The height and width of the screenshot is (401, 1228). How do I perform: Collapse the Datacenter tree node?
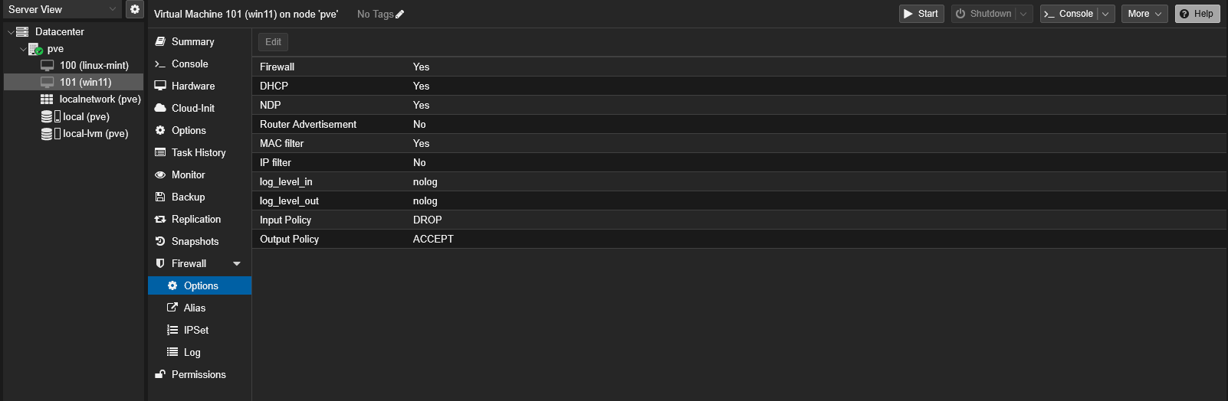pos(11,32)
